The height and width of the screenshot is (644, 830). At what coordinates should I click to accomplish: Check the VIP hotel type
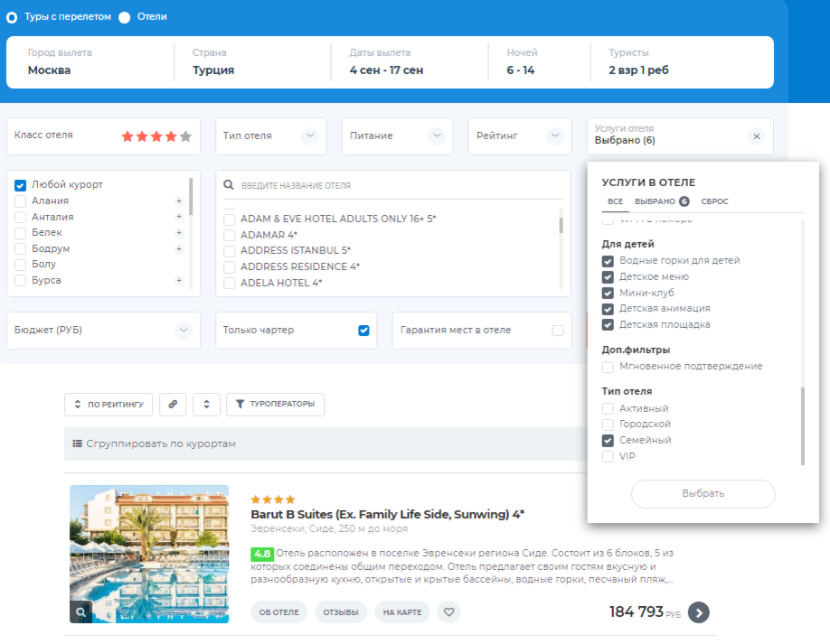608,456
